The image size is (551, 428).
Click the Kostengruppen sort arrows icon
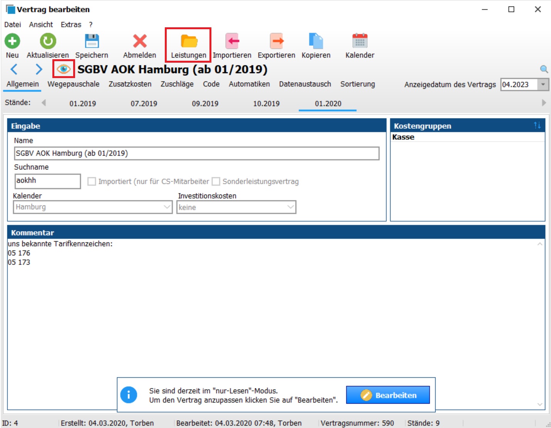point(537,125)
